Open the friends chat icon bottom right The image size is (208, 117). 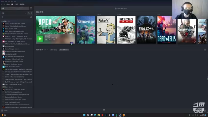click(x=205, y=110)
